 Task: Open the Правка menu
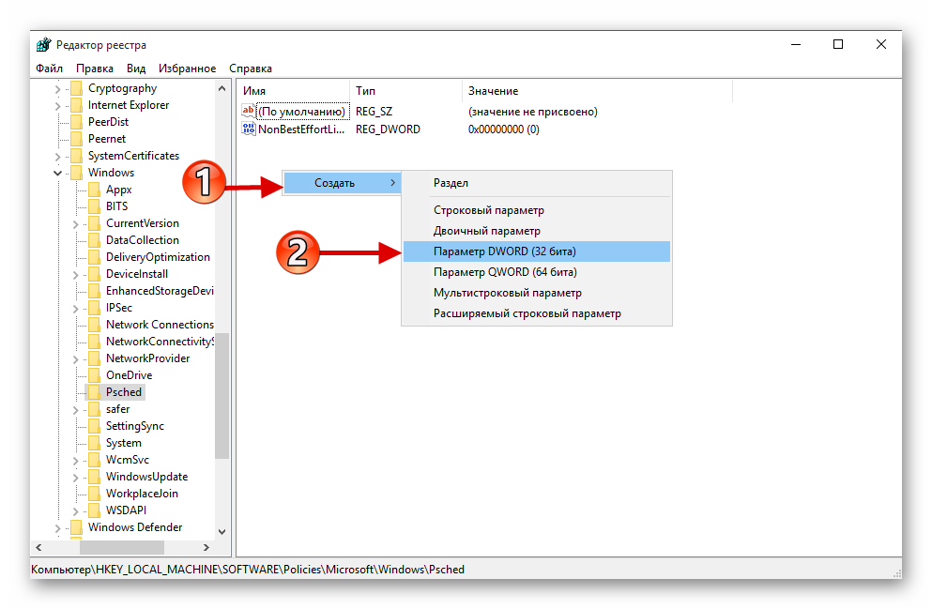[x=95, y=69]
